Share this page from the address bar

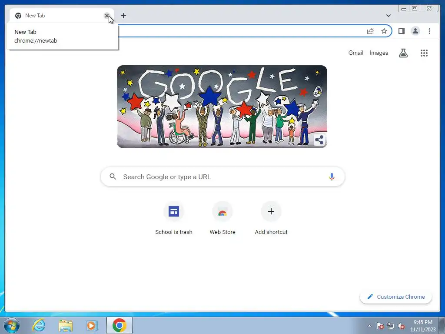[x=370, y=31]
